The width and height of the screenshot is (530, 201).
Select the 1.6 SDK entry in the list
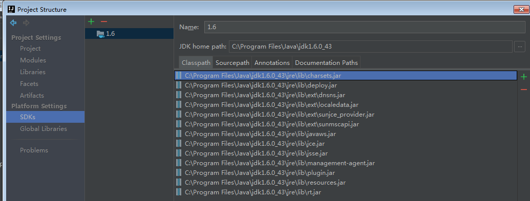coord(129,34)
